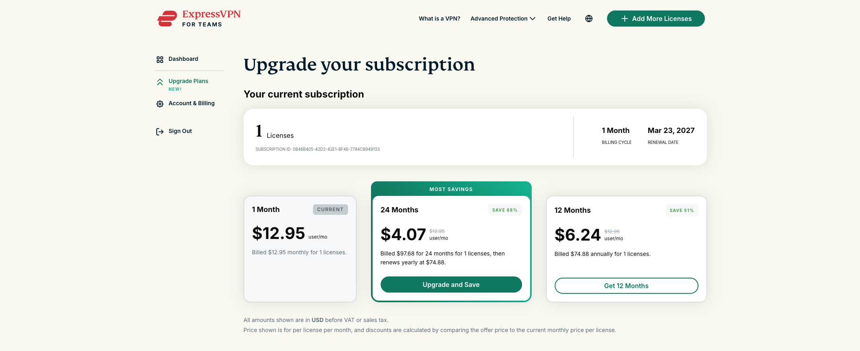Click the ExpressVPN logo icon
Viewport: 860px width, 351px height.
point(167,19)
